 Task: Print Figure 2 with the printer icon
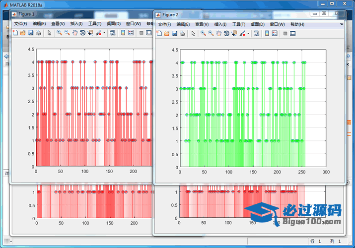(x=182, y=34)
